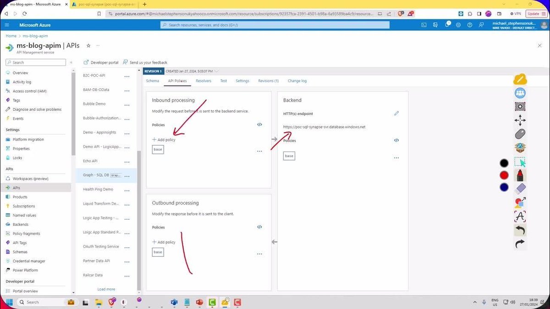Edit the HTTP(s) endpoint pencil icon
The height and width of the screenshot is (309, 550).
[x=396, y=113]
